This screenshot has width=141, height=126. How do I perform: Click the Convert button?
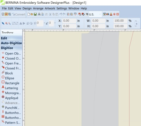19,14
